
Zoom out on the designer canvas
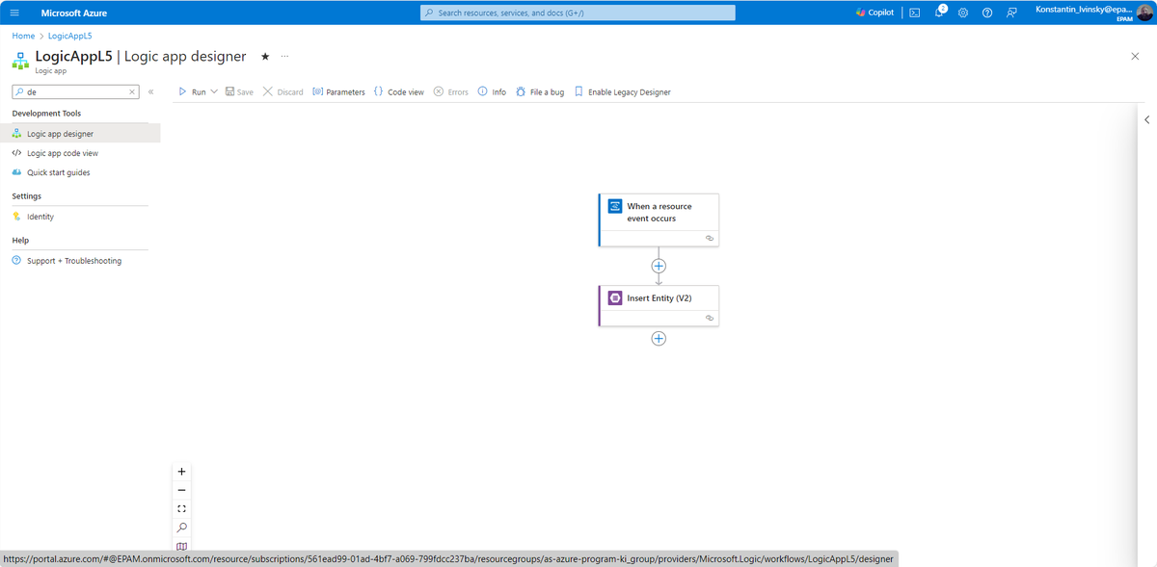(181, 490)
